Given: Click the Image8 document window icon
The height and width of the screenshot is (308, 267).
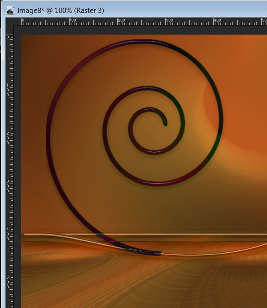Looking at the screenshot, I should (x=10, y=11).
